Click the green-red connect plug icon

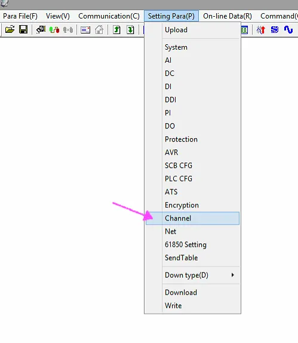point(54,29)
